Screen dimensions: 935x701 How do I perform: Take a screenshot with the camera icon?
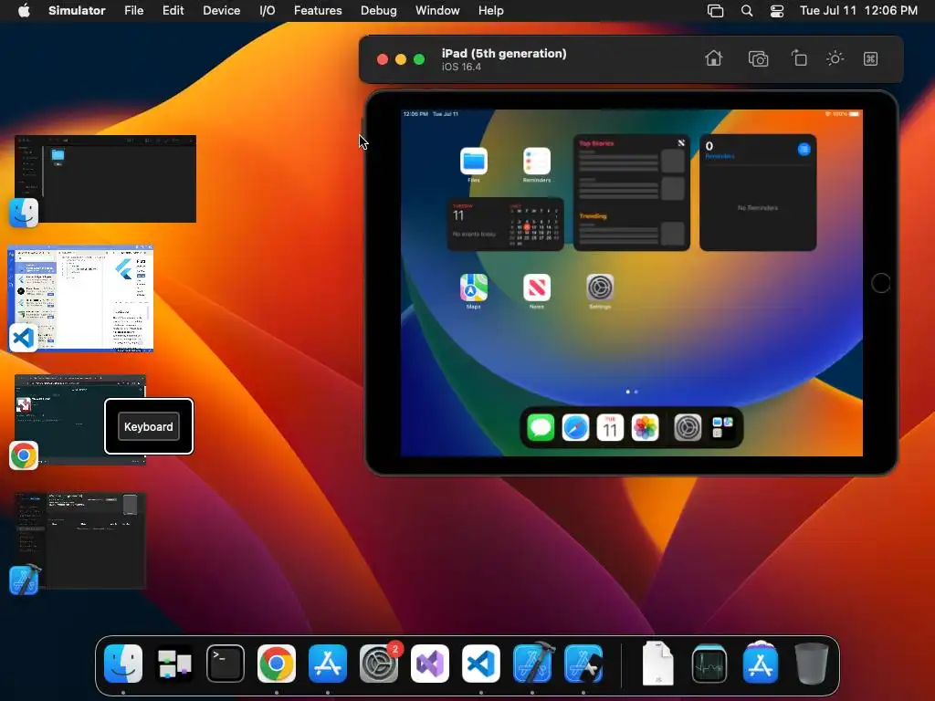point(758,58)
